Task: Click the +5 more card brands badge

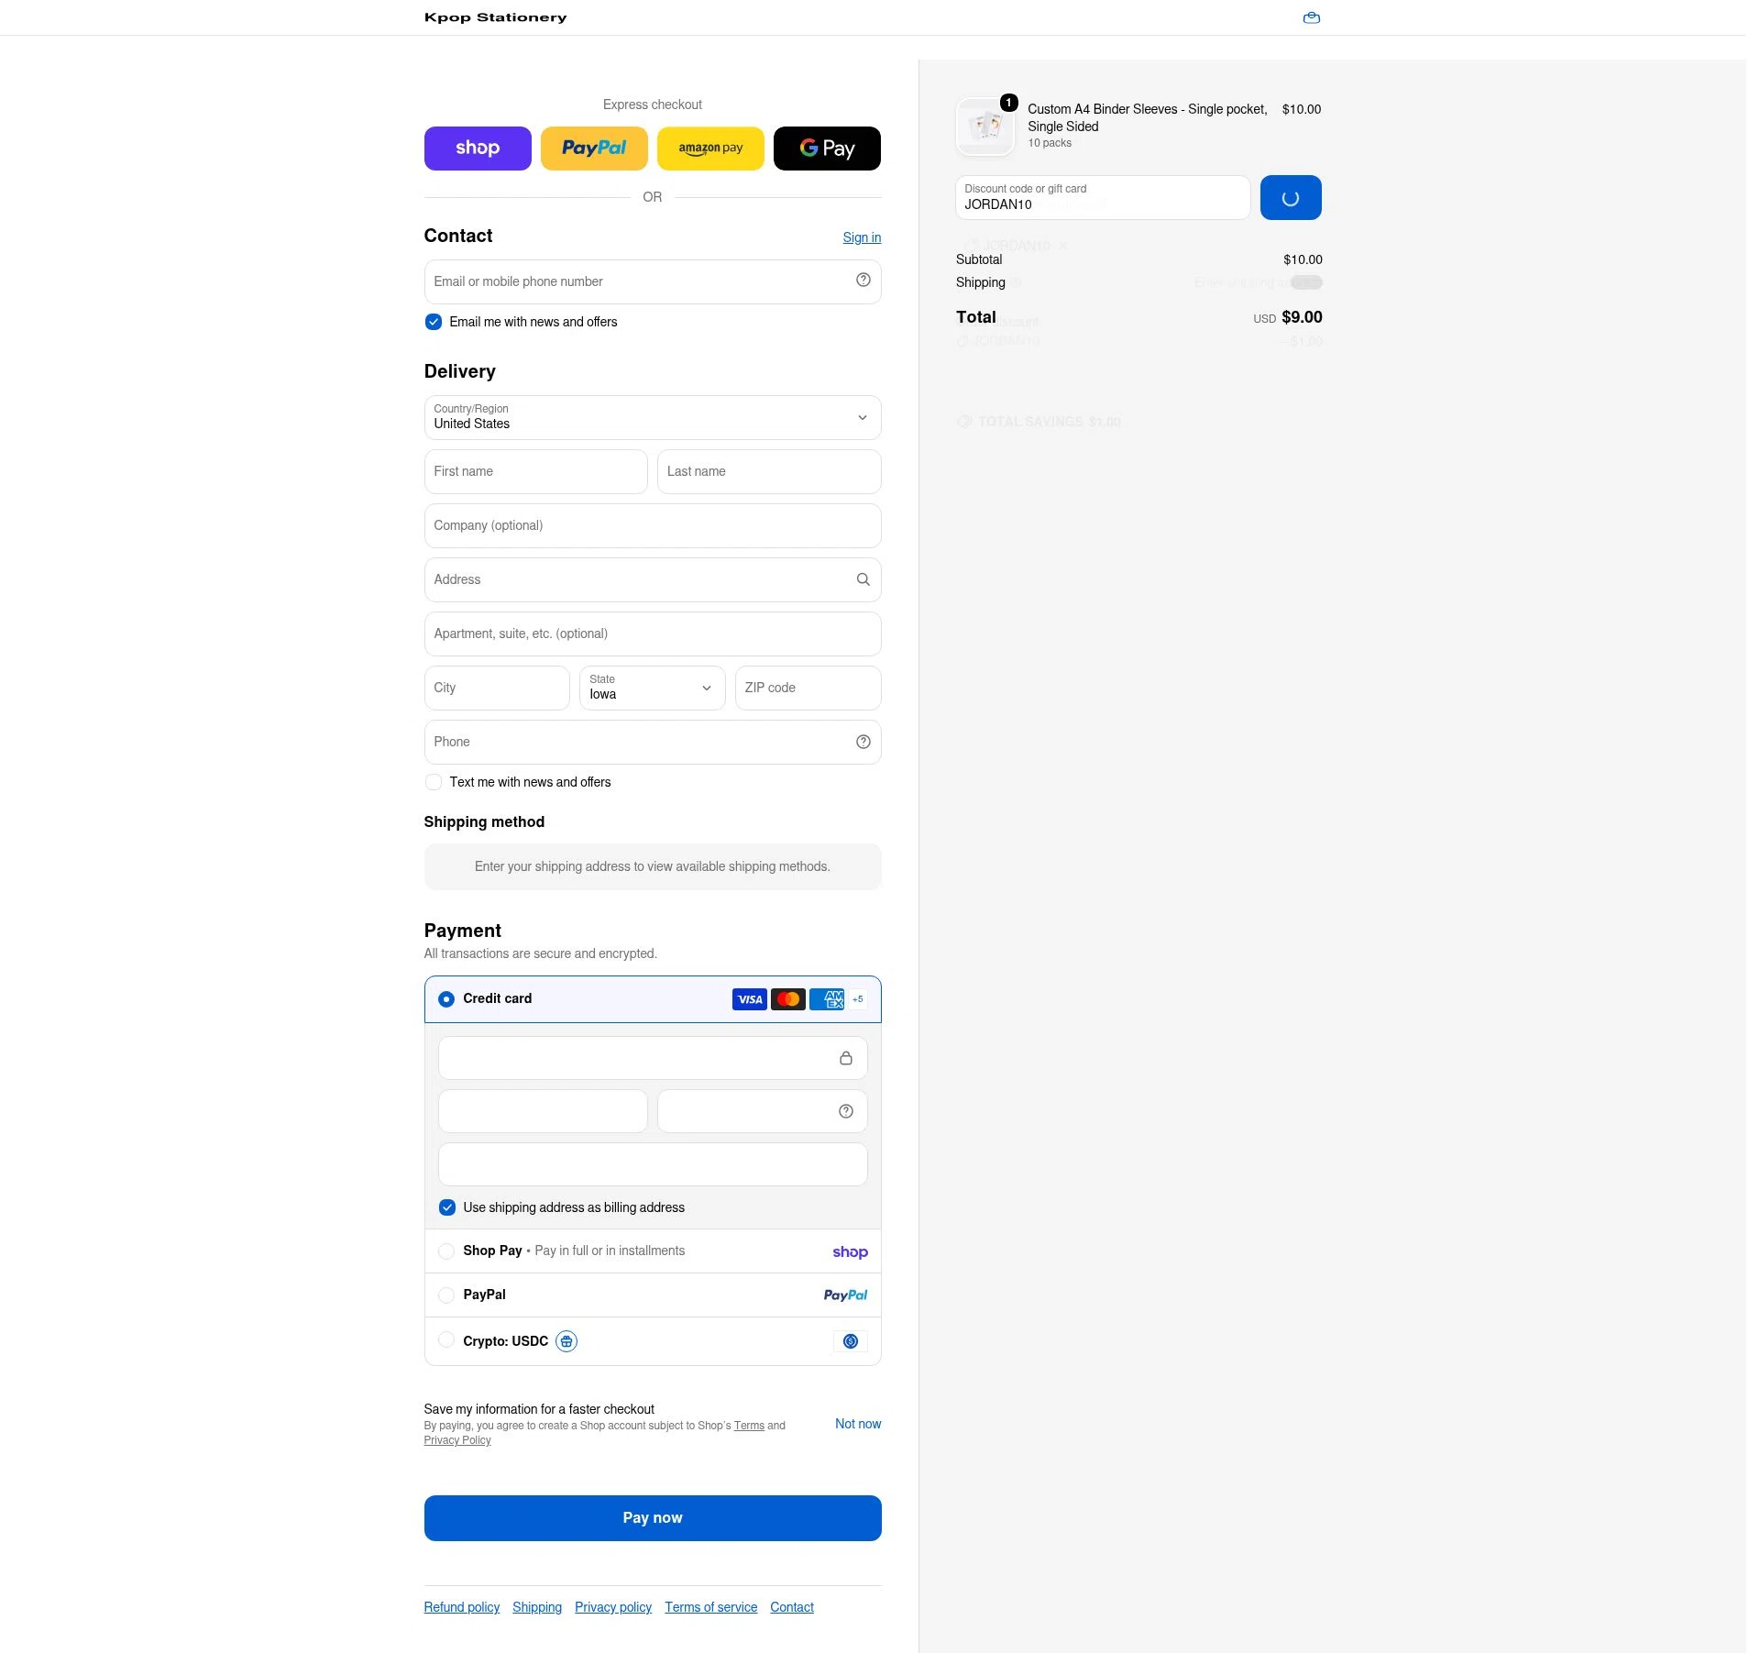Action: (857, 999)
